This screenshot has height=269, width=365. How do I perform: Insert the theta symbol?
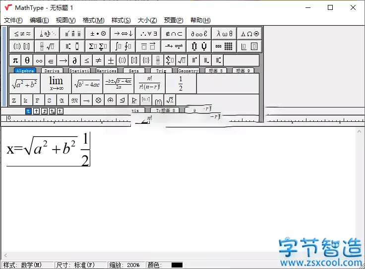click(x=27, y=60)
